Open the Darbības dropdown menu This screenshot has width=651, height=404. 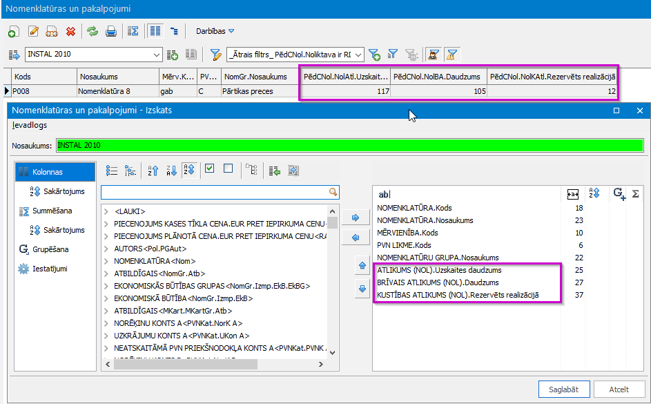point(215,31)
